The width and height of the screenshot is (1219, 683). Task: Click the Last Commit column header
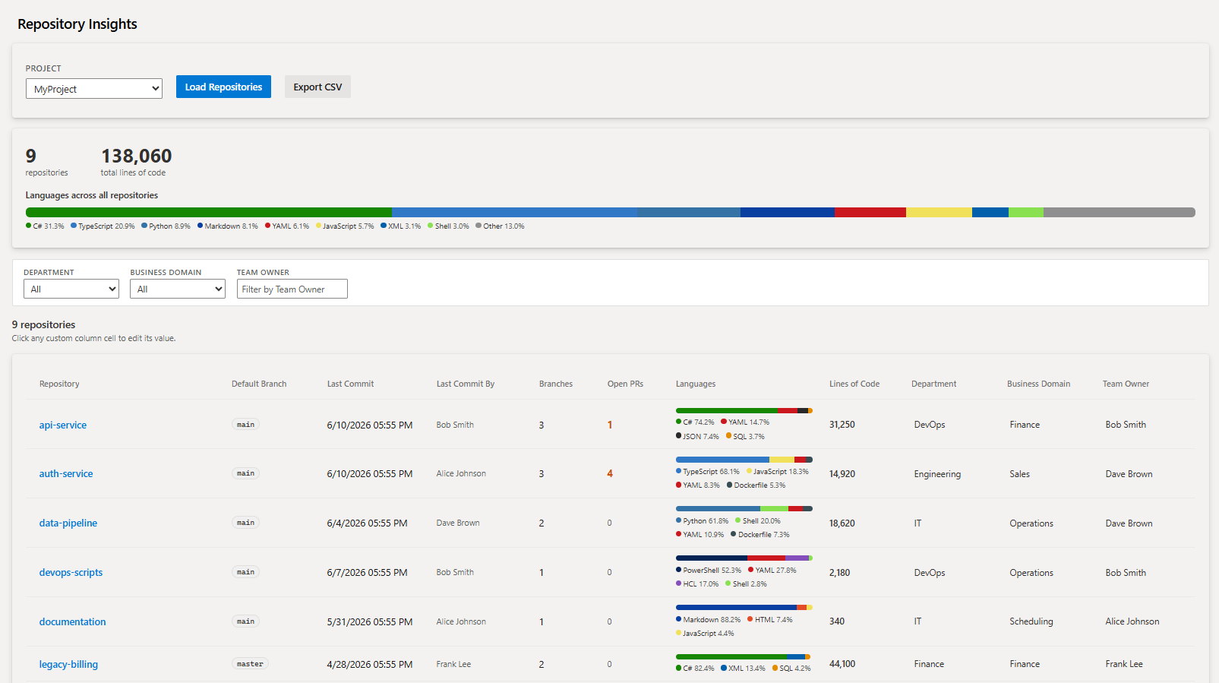coord(350,384)
